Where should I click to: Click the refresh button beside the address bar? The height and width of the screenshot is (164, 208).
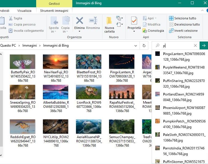(144, 45)
